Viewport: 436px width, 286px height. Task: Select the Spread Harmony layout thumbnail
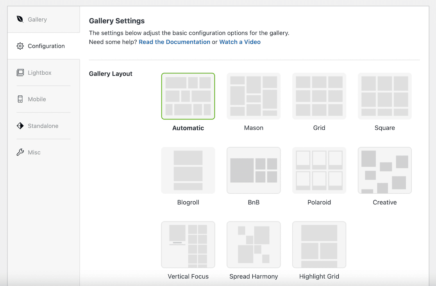254,245
